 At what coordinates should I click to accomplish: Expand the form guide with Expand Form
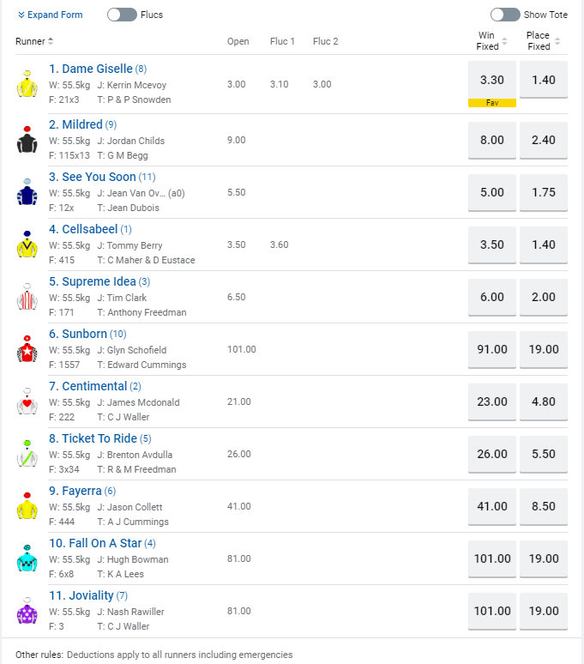coord(50,15)
